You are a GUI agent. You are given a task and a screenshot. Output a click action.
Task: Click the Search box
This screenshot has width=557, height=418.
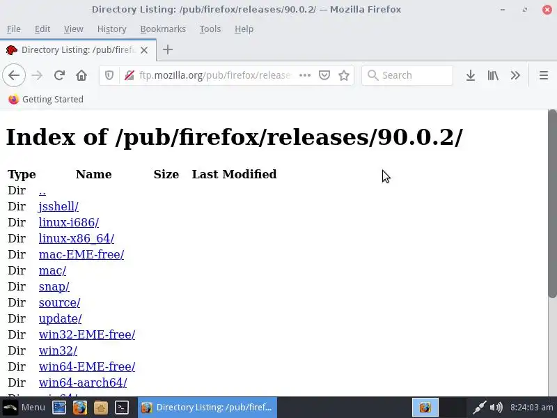pyautogui.click(x=407, y=75)
